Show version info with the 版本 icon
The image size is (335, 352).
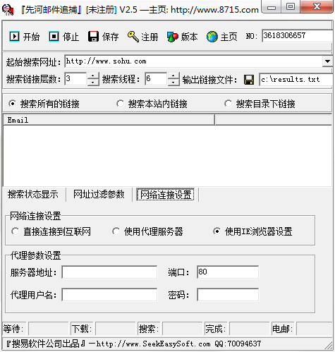click(173, 37)
